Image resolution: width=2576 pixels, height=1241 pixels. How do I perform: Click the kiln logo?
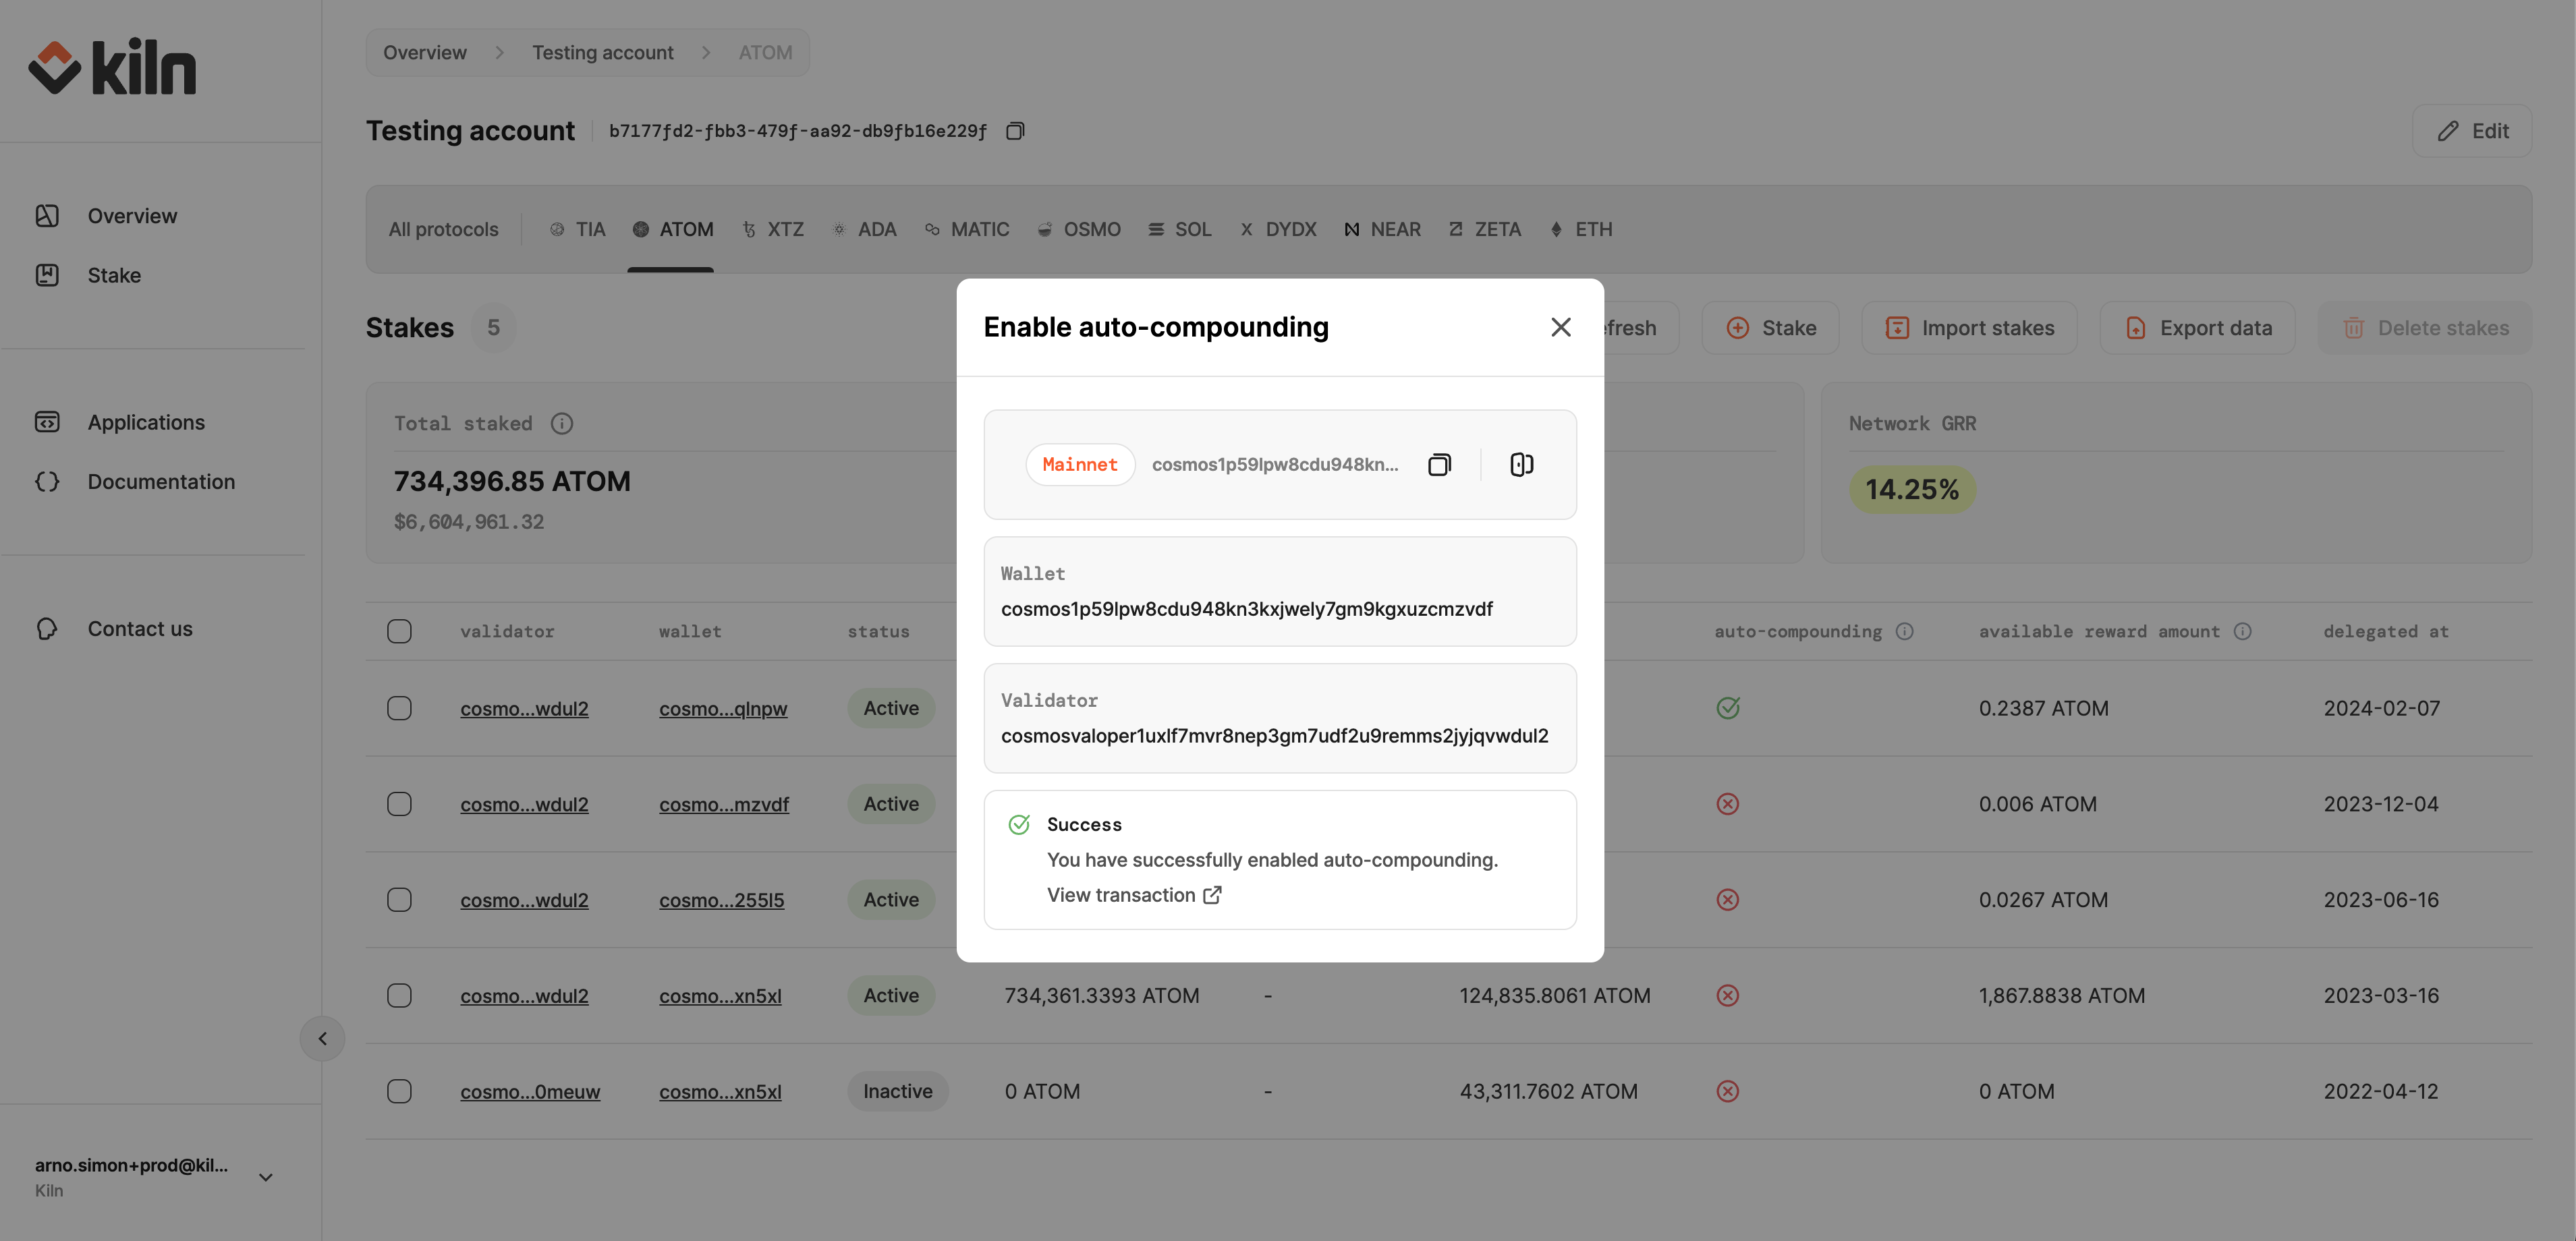coord(112,68)
